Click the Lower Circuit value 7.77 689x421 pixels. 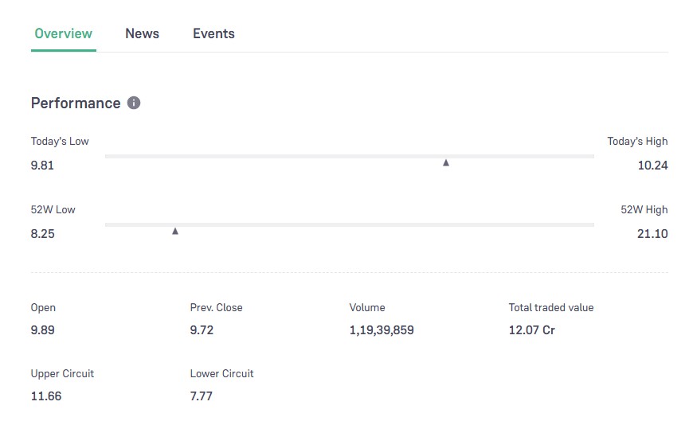(x=202, y=396)
